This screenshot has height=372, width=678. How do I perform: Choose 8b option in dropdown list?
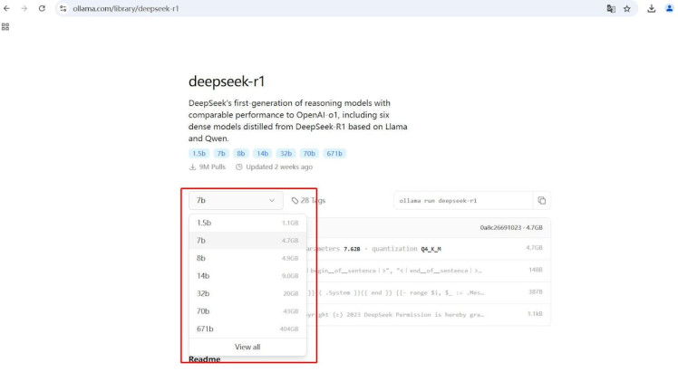point(247,259)
